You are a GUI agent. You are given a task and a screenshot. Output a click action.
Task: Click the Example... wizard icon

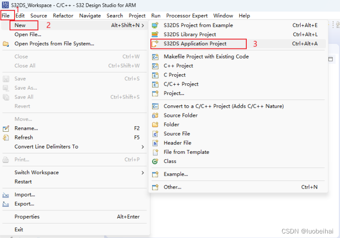click(x=155, y=174)
